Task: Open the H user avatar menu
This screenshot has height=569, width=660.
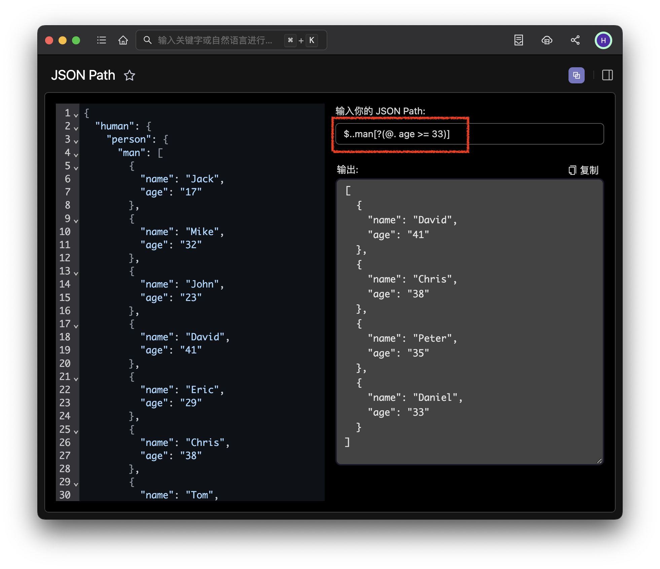Action: pyautogui.click(x=603, y=40)
